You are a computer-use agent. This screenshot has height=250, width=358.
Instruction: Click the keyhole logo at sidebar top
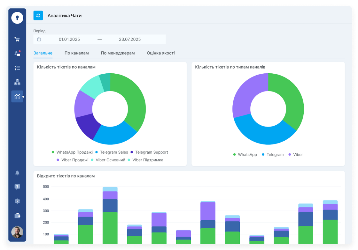point(17,18)
